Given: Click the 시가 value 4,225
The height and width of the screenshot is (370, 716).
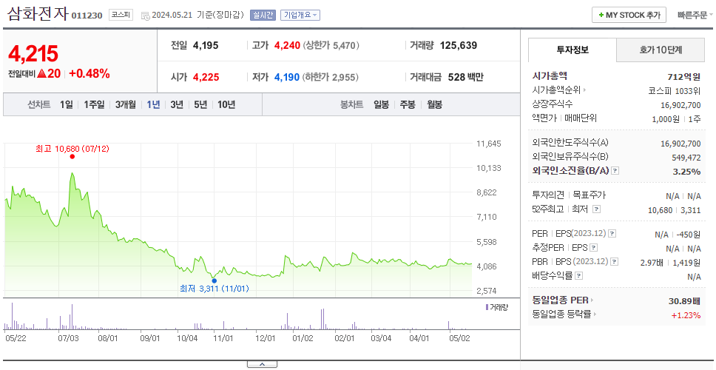Looking at the screenshot, I should (206, 77).
